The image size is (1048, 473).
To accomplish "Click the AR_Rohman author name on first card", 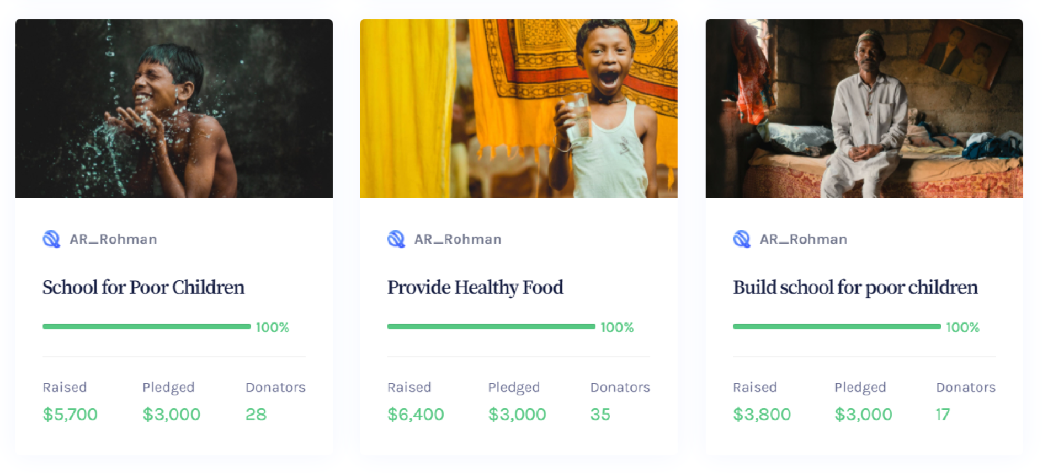I will tap(113, 239).
